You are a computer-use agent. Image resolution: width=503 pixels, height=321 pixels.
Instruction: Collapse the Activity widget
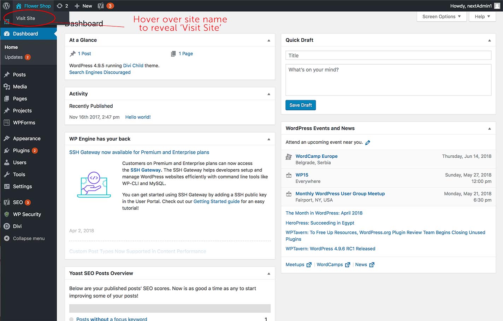point(269,94)
